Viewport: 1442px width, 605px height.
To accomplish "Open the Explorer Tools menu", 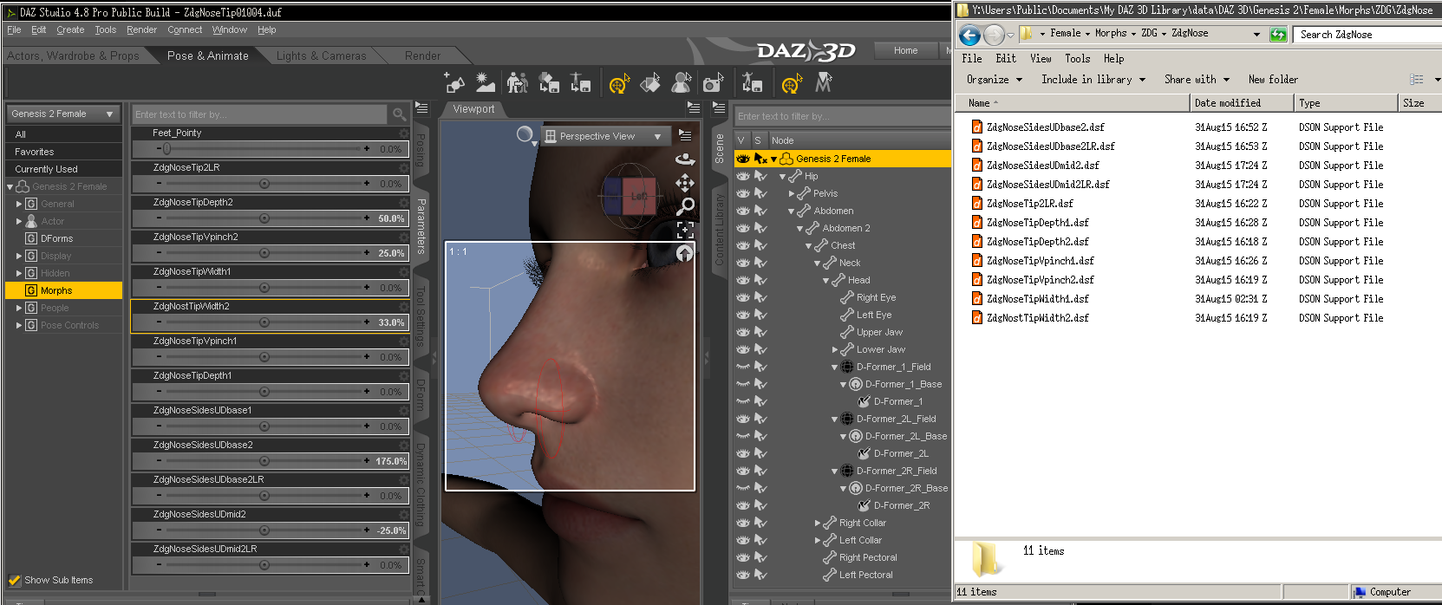I will click(1077, 59).
